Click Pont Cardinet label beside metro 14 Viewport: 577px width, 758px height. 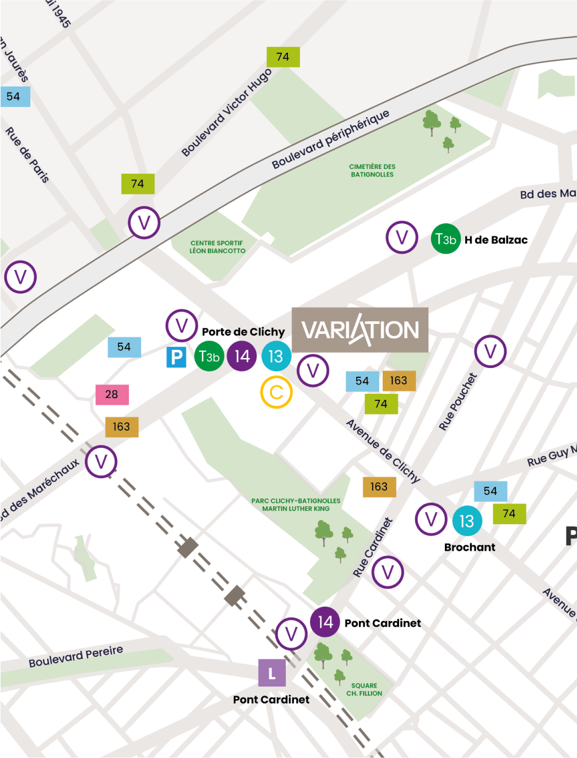pyautogui.click(x=383, y=623)
